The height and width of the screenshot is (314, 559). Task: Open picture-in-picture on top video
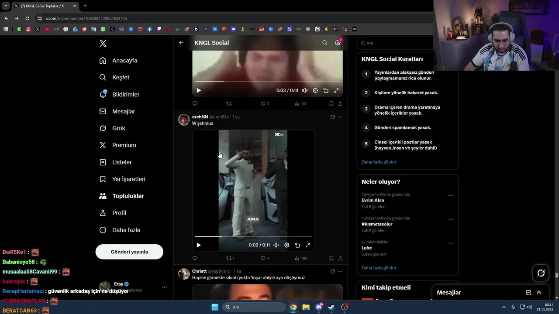[326, 90]
